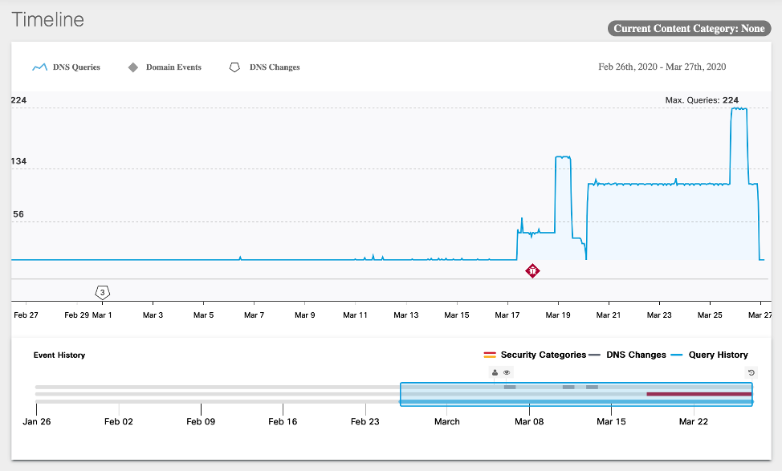Toggle DNS Changes in Event History legend
Screen dimensions: 782x471
tap(629, 355)
